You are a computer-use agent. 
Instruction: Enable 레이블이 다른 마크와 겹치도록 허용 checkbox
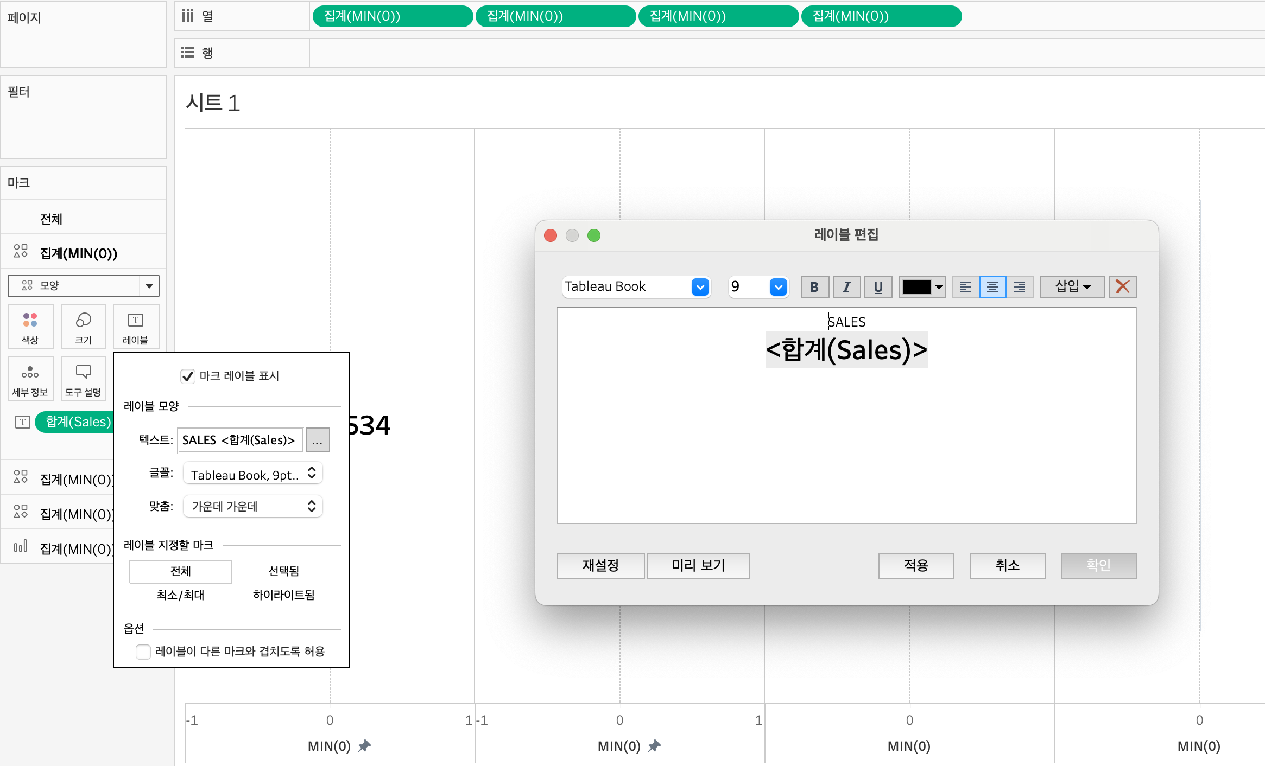pos(143,652)
